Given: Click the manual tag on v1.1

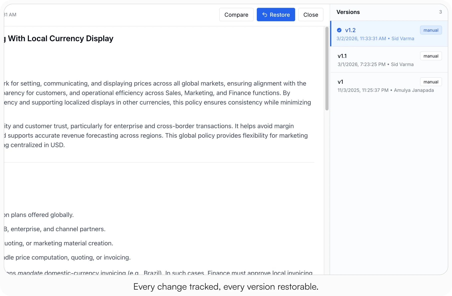Looking at the screenshot, I should click(x=431, y=56).
